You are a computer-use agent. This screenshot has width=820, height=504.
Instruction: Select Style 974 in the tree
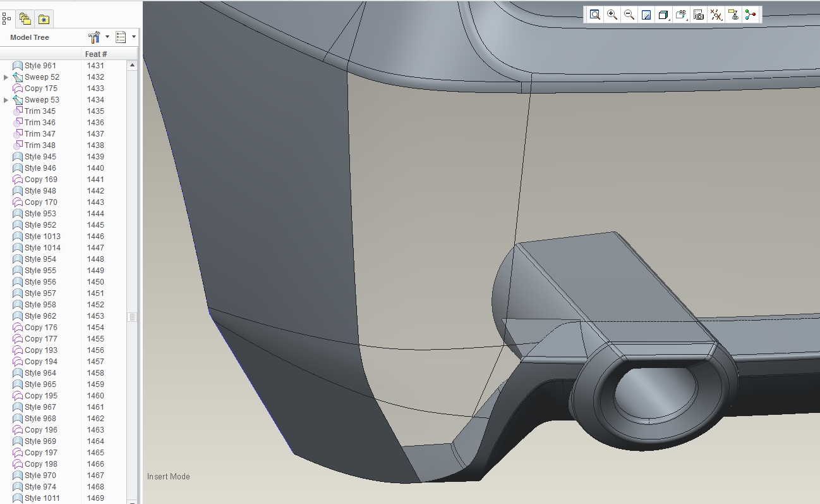pyautogui.click(x=40, y=487)
